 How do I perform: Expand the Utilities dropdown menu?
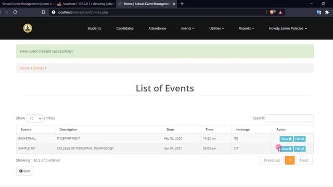[x=216, y=28]
